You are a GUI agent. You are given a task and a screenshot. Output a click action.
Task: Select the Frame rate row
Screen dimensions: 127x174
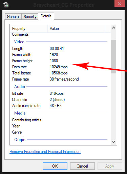click(60, 79)
